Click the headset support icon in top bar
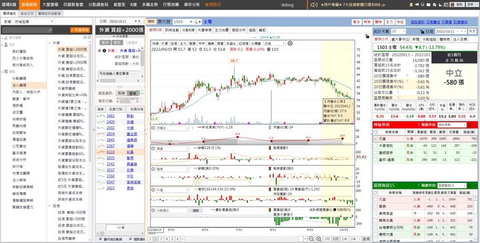 (x=423, y=5)
